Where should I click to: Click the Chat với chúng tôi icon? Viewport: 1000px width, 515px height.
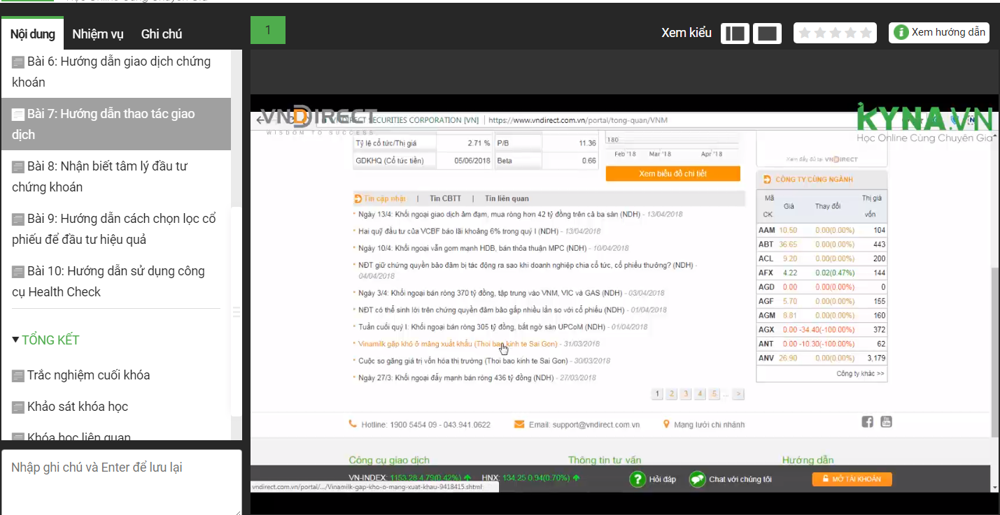pyautogui.click(x=697, y=479)
